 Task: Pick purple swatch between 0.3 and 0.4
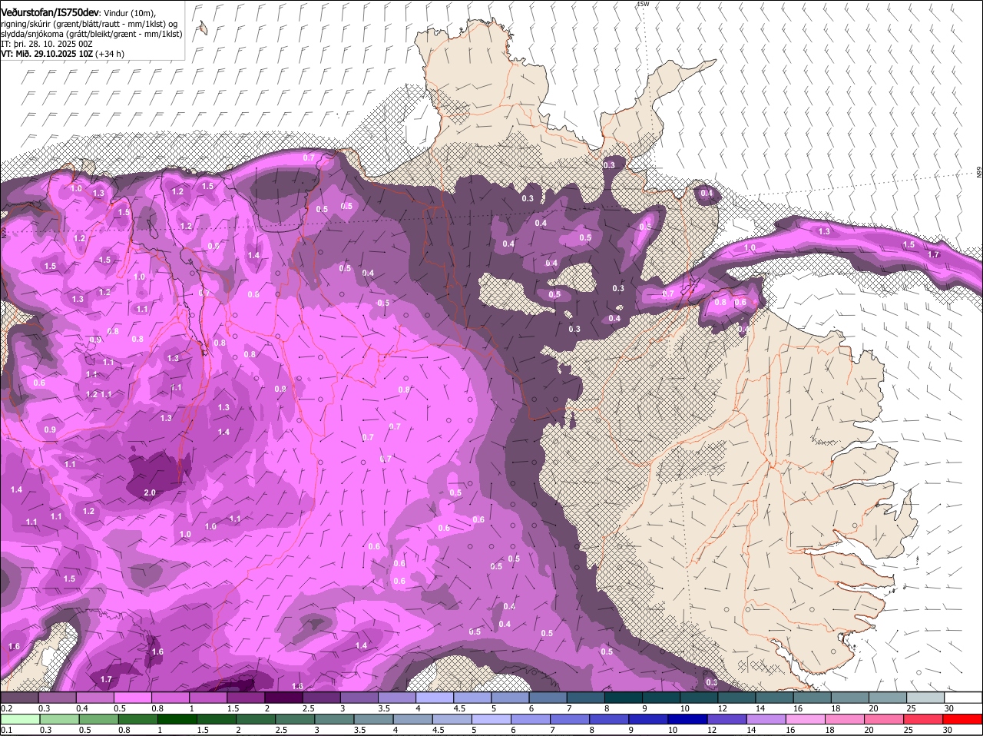point(57,697)
